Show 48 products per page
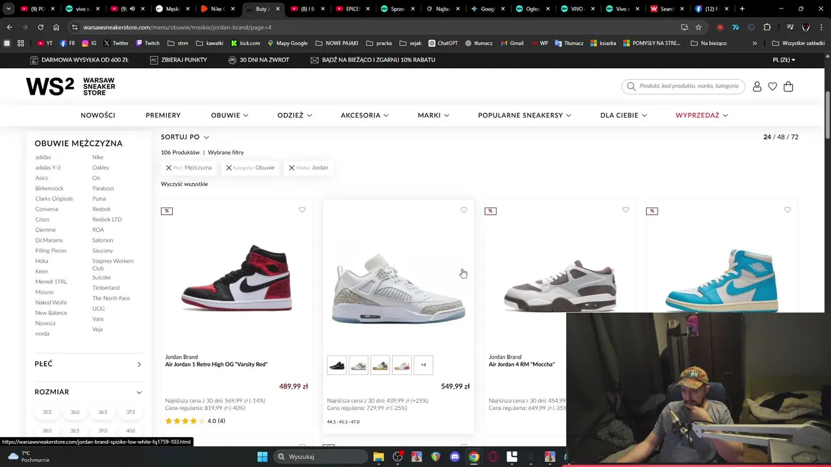 coord(780,137)
